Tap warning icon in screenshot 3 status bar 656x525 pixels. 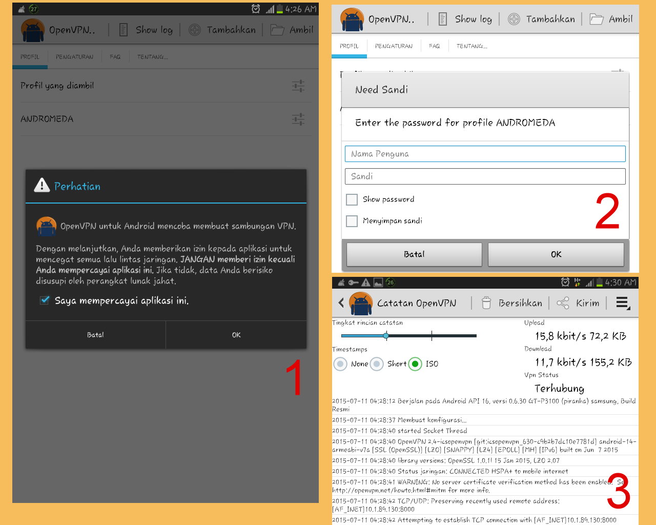click(365, 282)
